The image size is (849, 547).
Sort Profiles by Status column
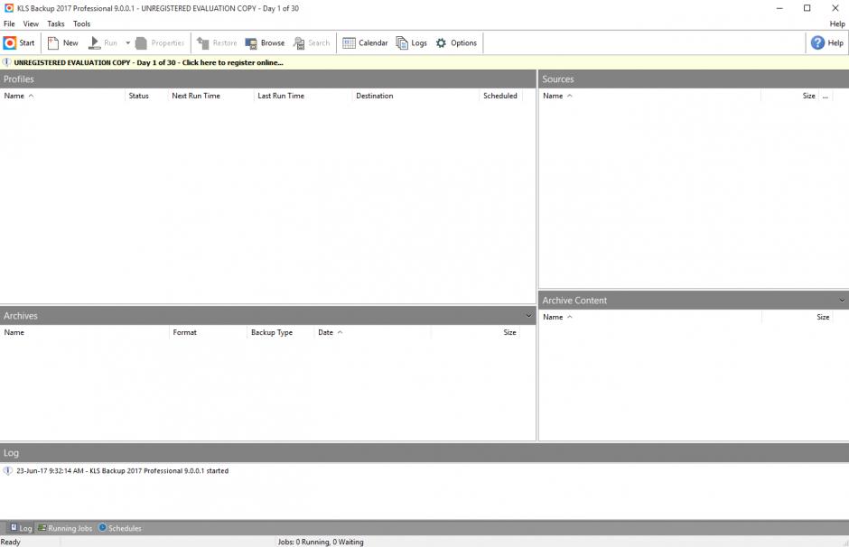point(146,96)
